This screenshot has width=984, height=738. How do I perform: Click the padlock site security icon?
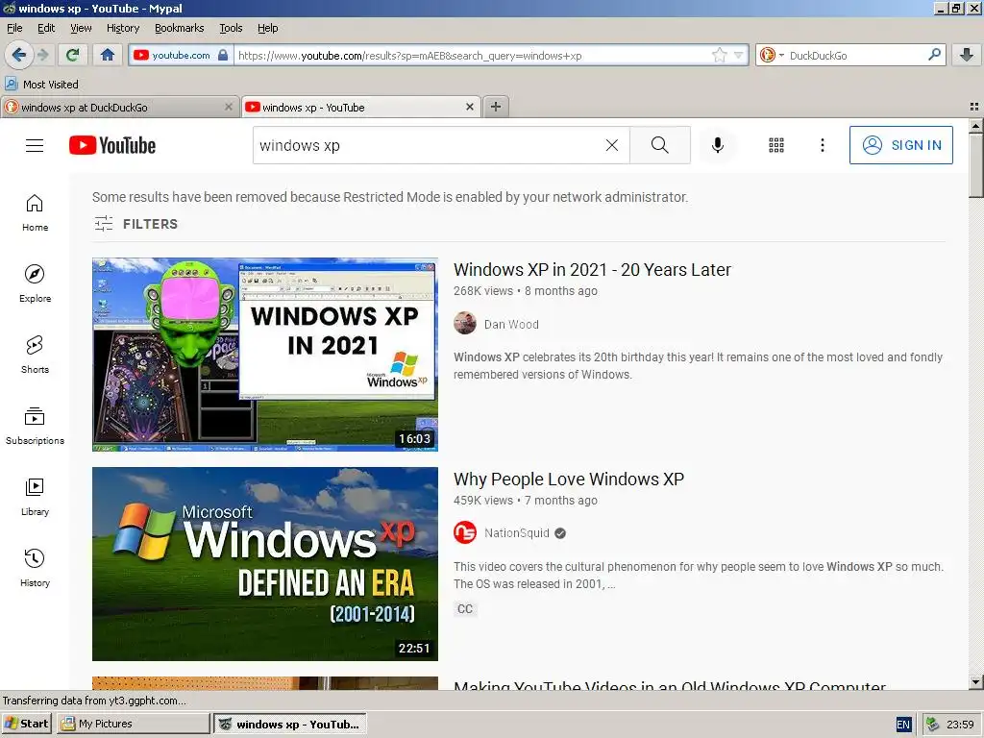pos(223,55)
